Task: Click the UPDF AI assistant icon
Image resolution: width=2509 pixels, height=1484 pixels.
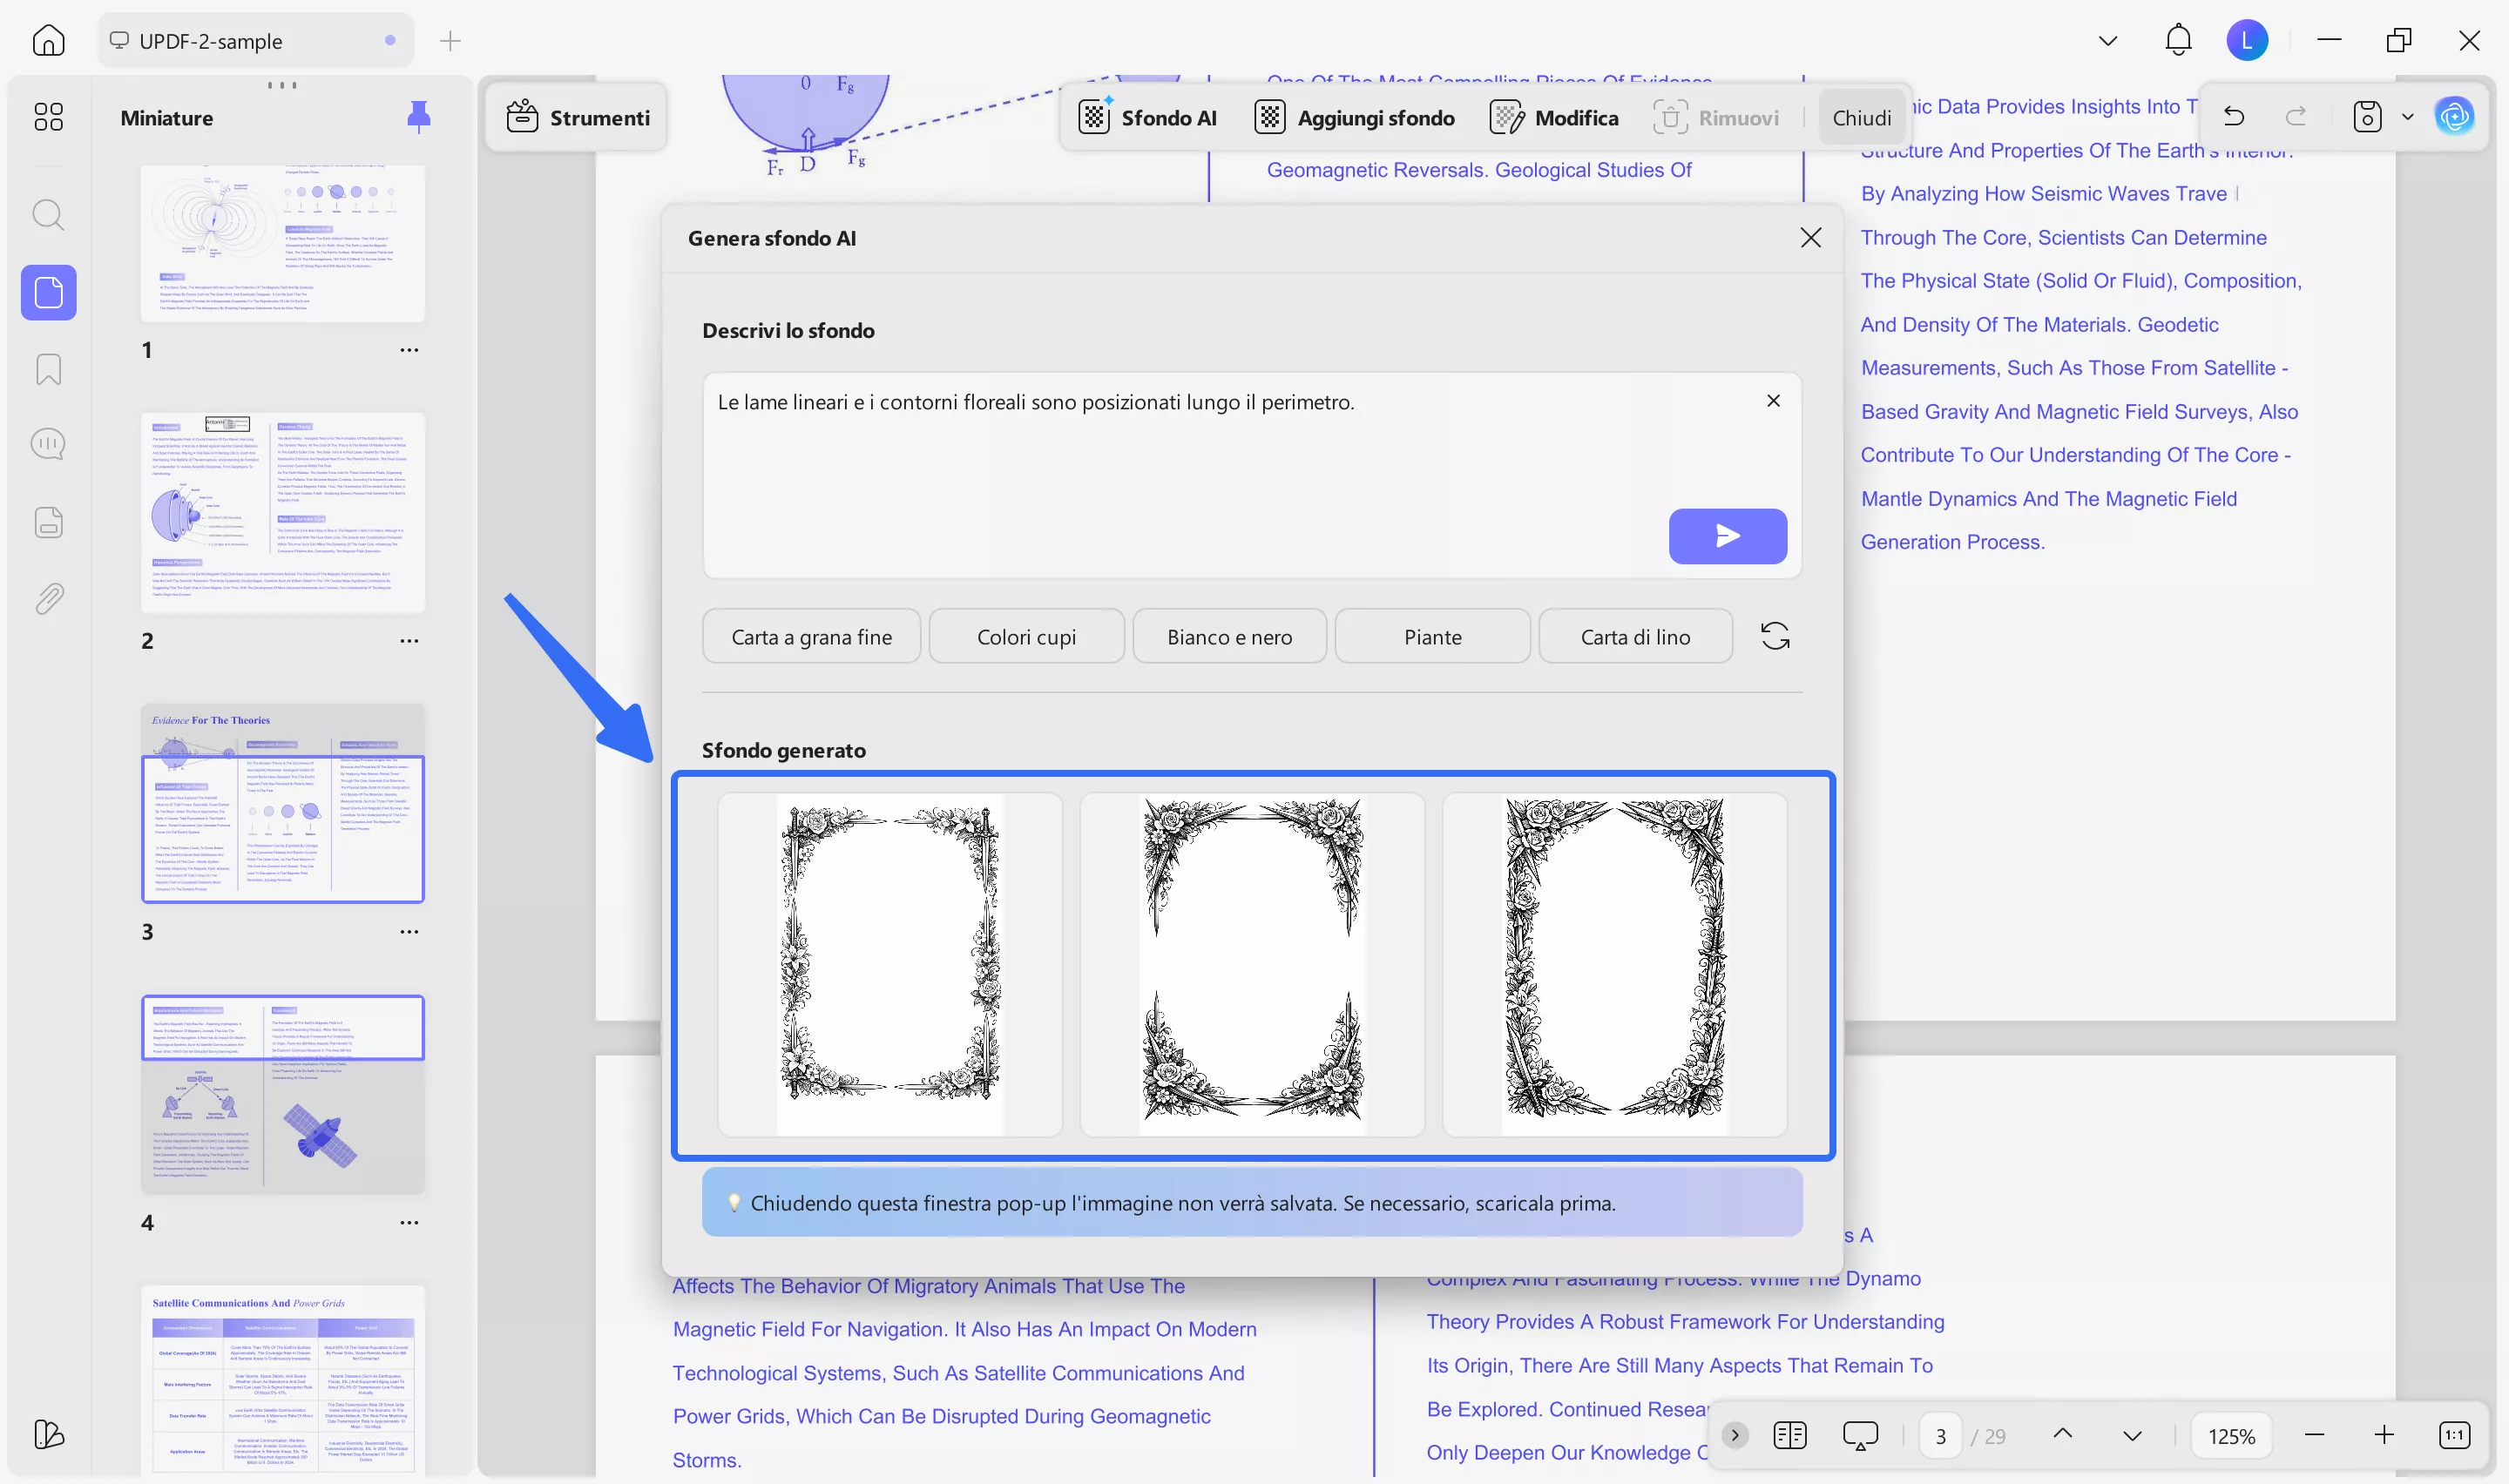Action: click(x=2454, y=117)
